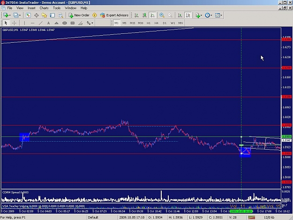
Task: Select the Horizontal Line drawing tool
Action: tap(32, 23)
